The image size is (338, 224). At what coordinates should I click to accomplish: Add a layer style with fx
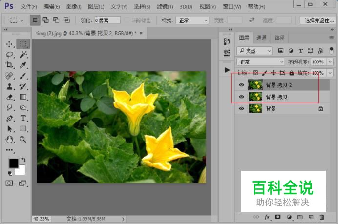pyautogui.click(x=267, y=217)
